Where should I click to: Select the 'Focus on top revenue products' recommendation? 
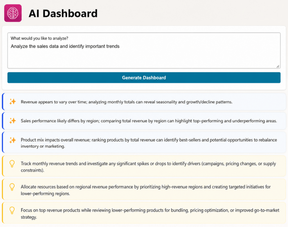144,213
